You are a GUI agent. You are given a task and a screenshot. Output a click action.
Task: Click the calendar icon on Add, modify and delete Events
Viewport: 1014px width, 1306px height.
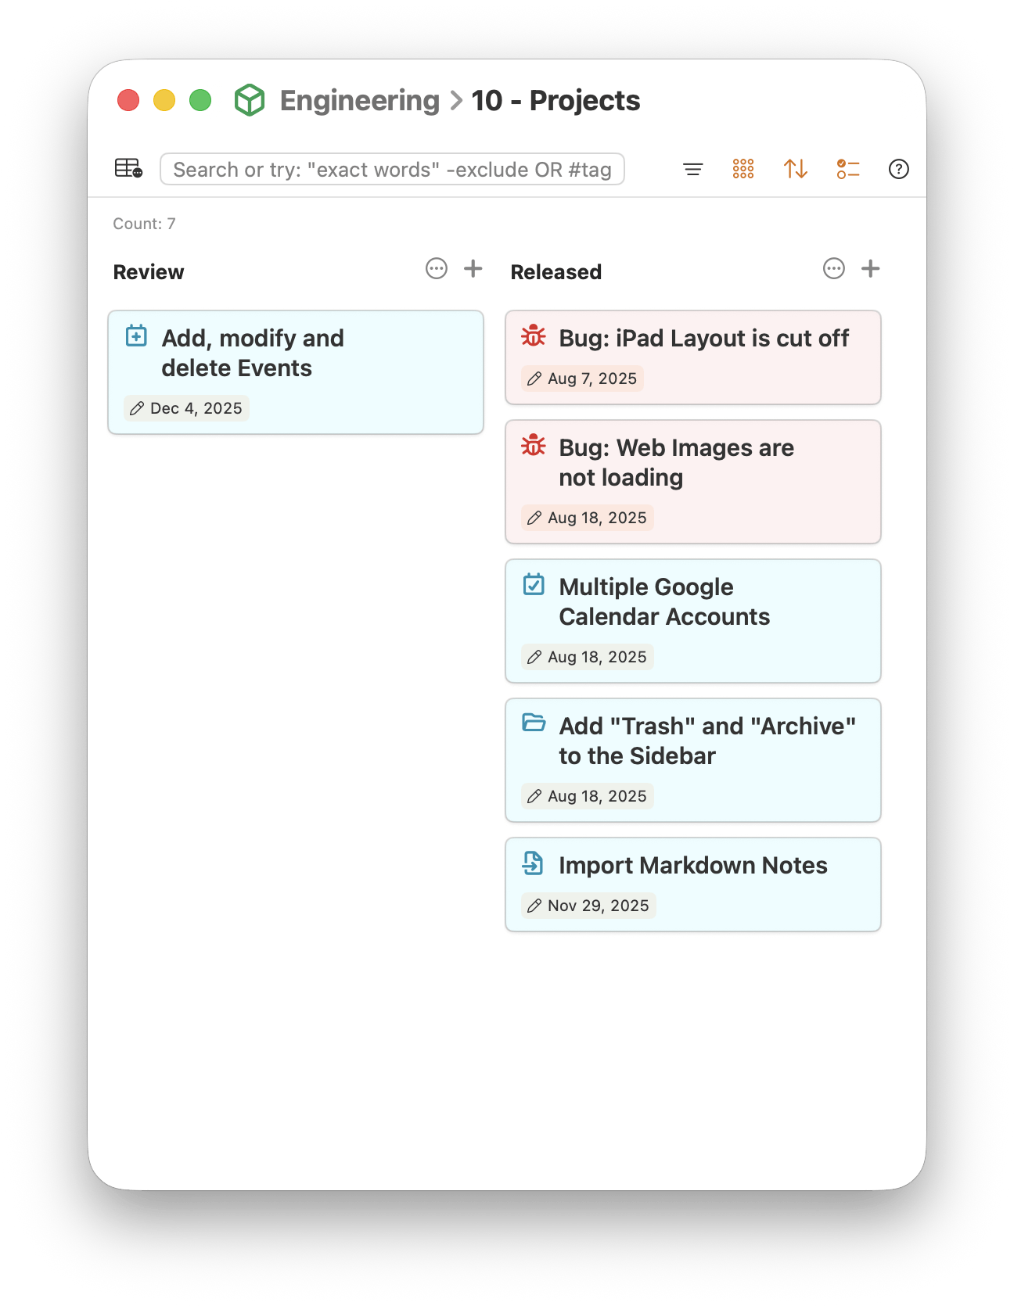pos(137,335)
